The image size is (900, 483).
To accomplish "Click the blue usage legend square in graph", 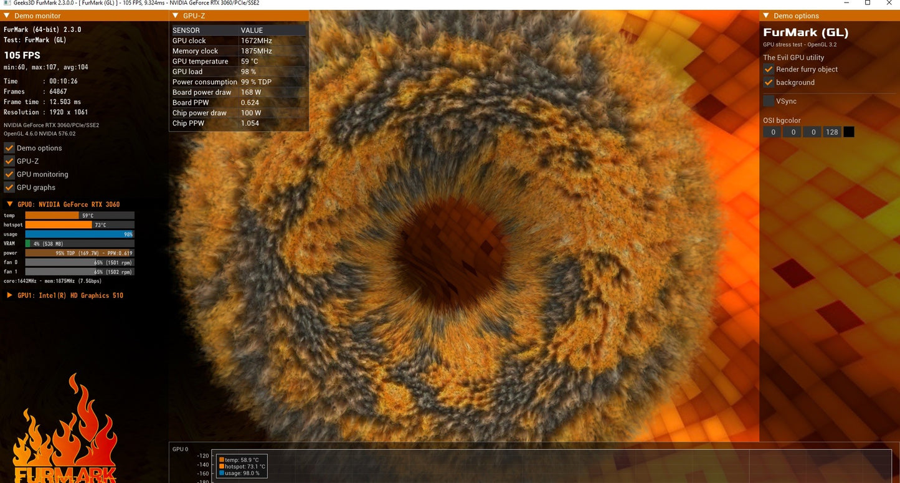I will 221,473.
